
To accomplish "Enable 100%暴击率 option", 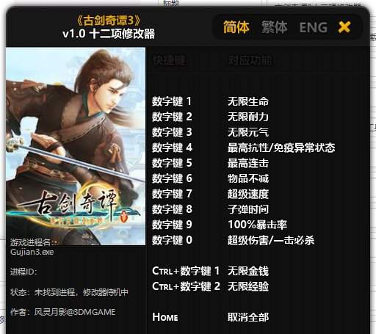I will coord(257,225).
